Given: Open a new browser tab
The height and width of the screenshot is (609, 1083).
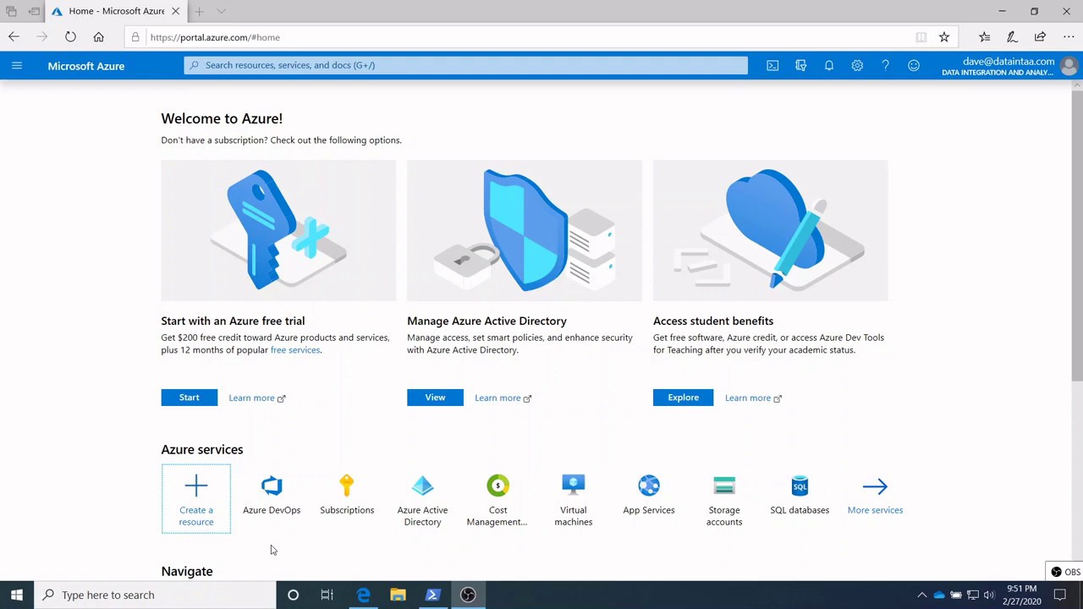Looking at the screenshot, I should click(199, 11).
